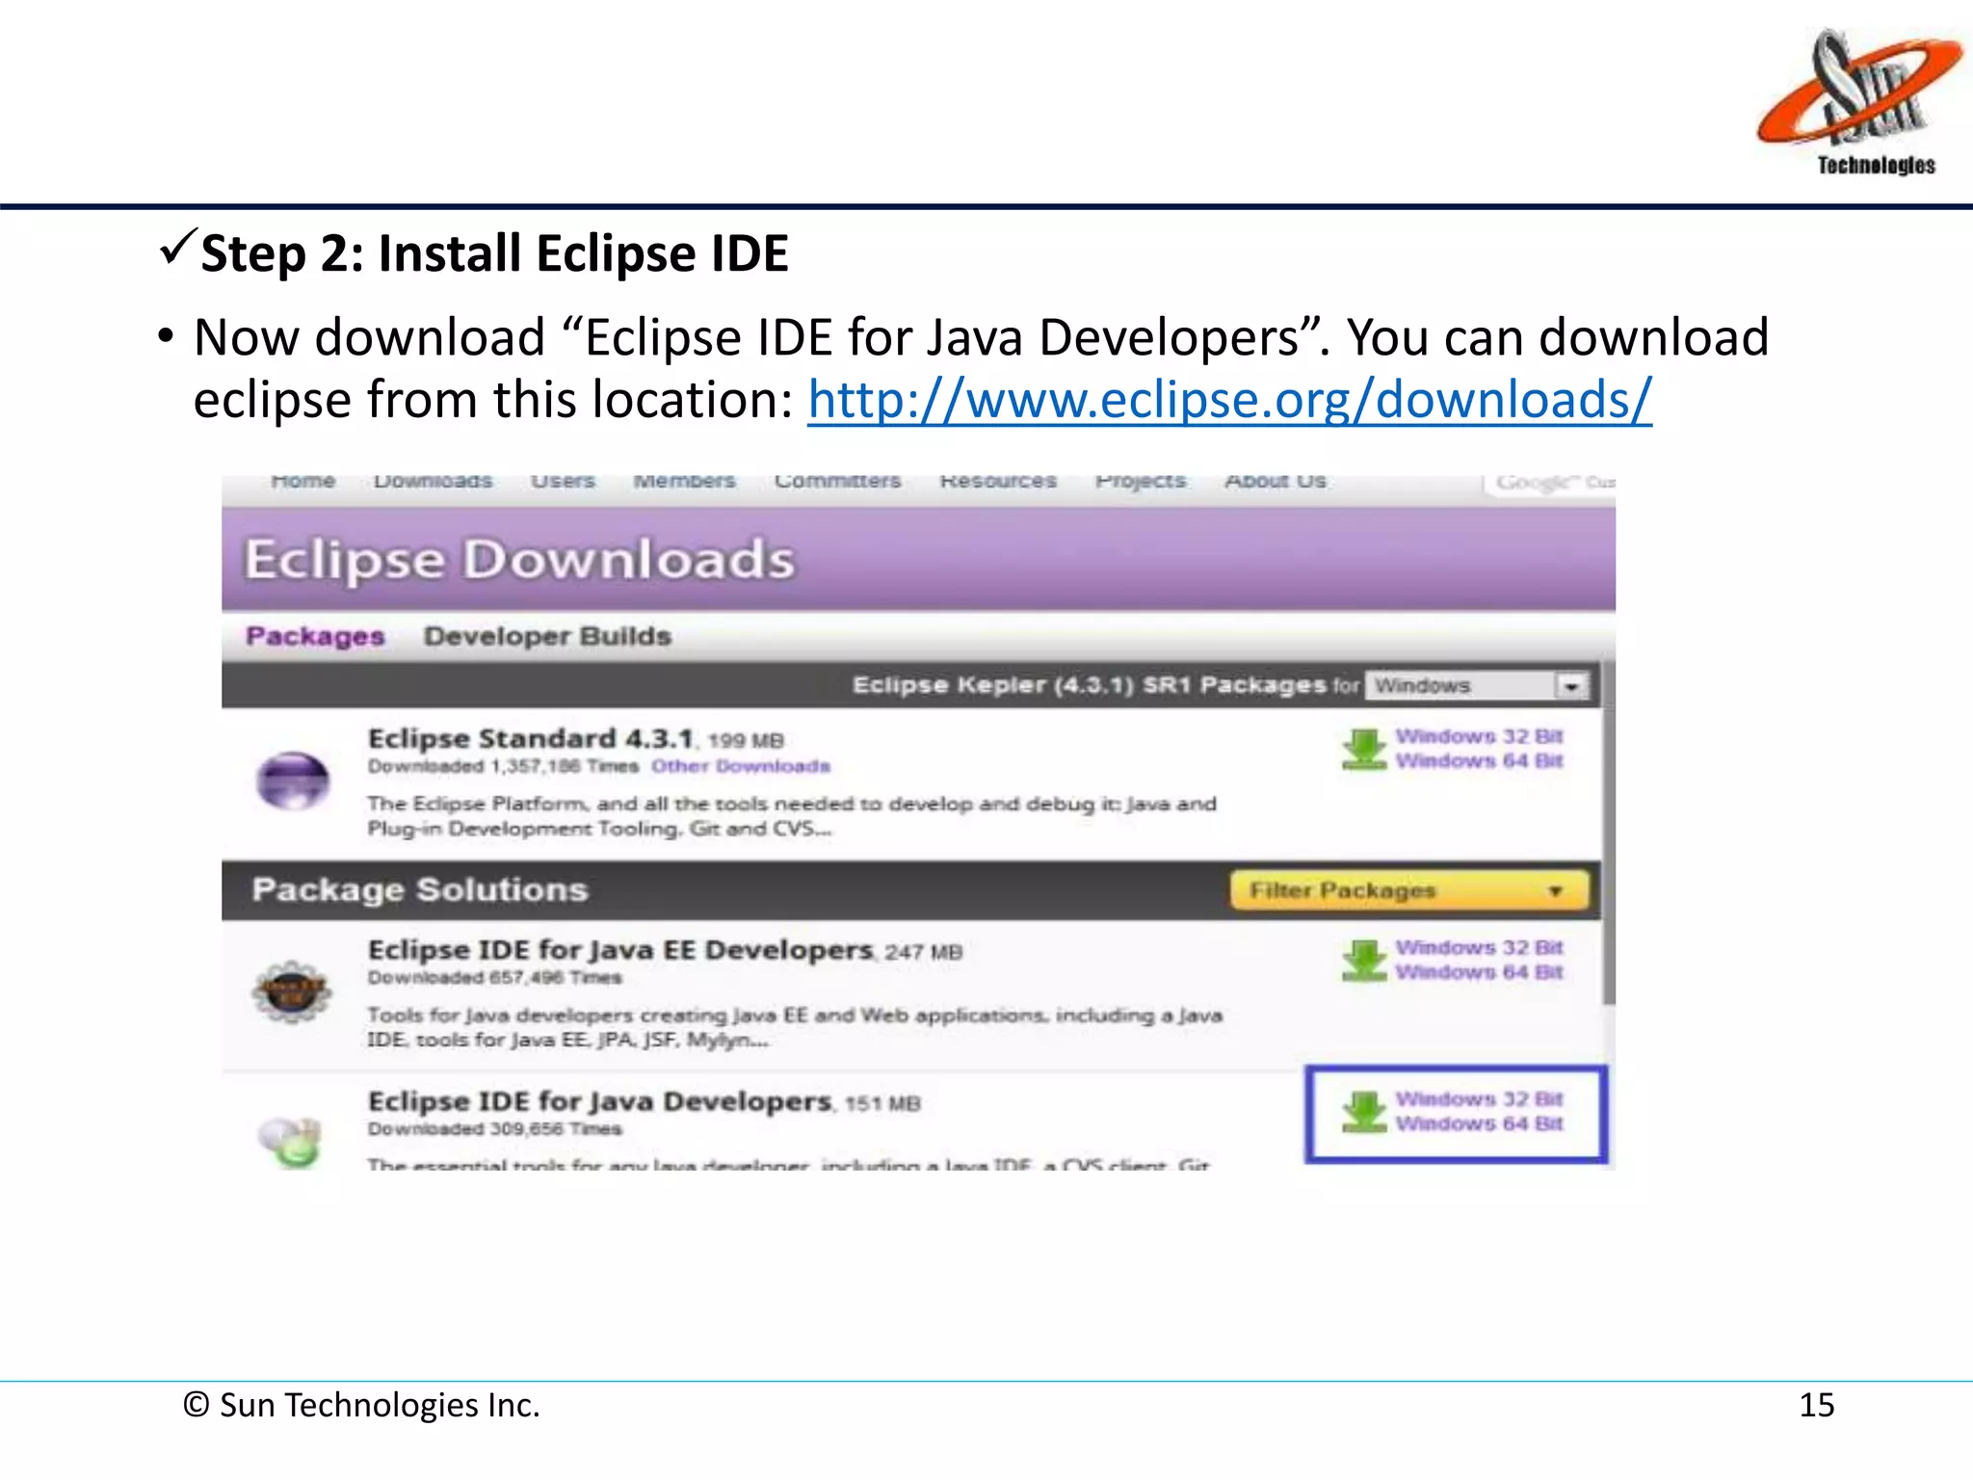This screenshot has width=1973, height=1480.
Task: Click Eclipse IDE for Java Developers title
Action: 599,1101
